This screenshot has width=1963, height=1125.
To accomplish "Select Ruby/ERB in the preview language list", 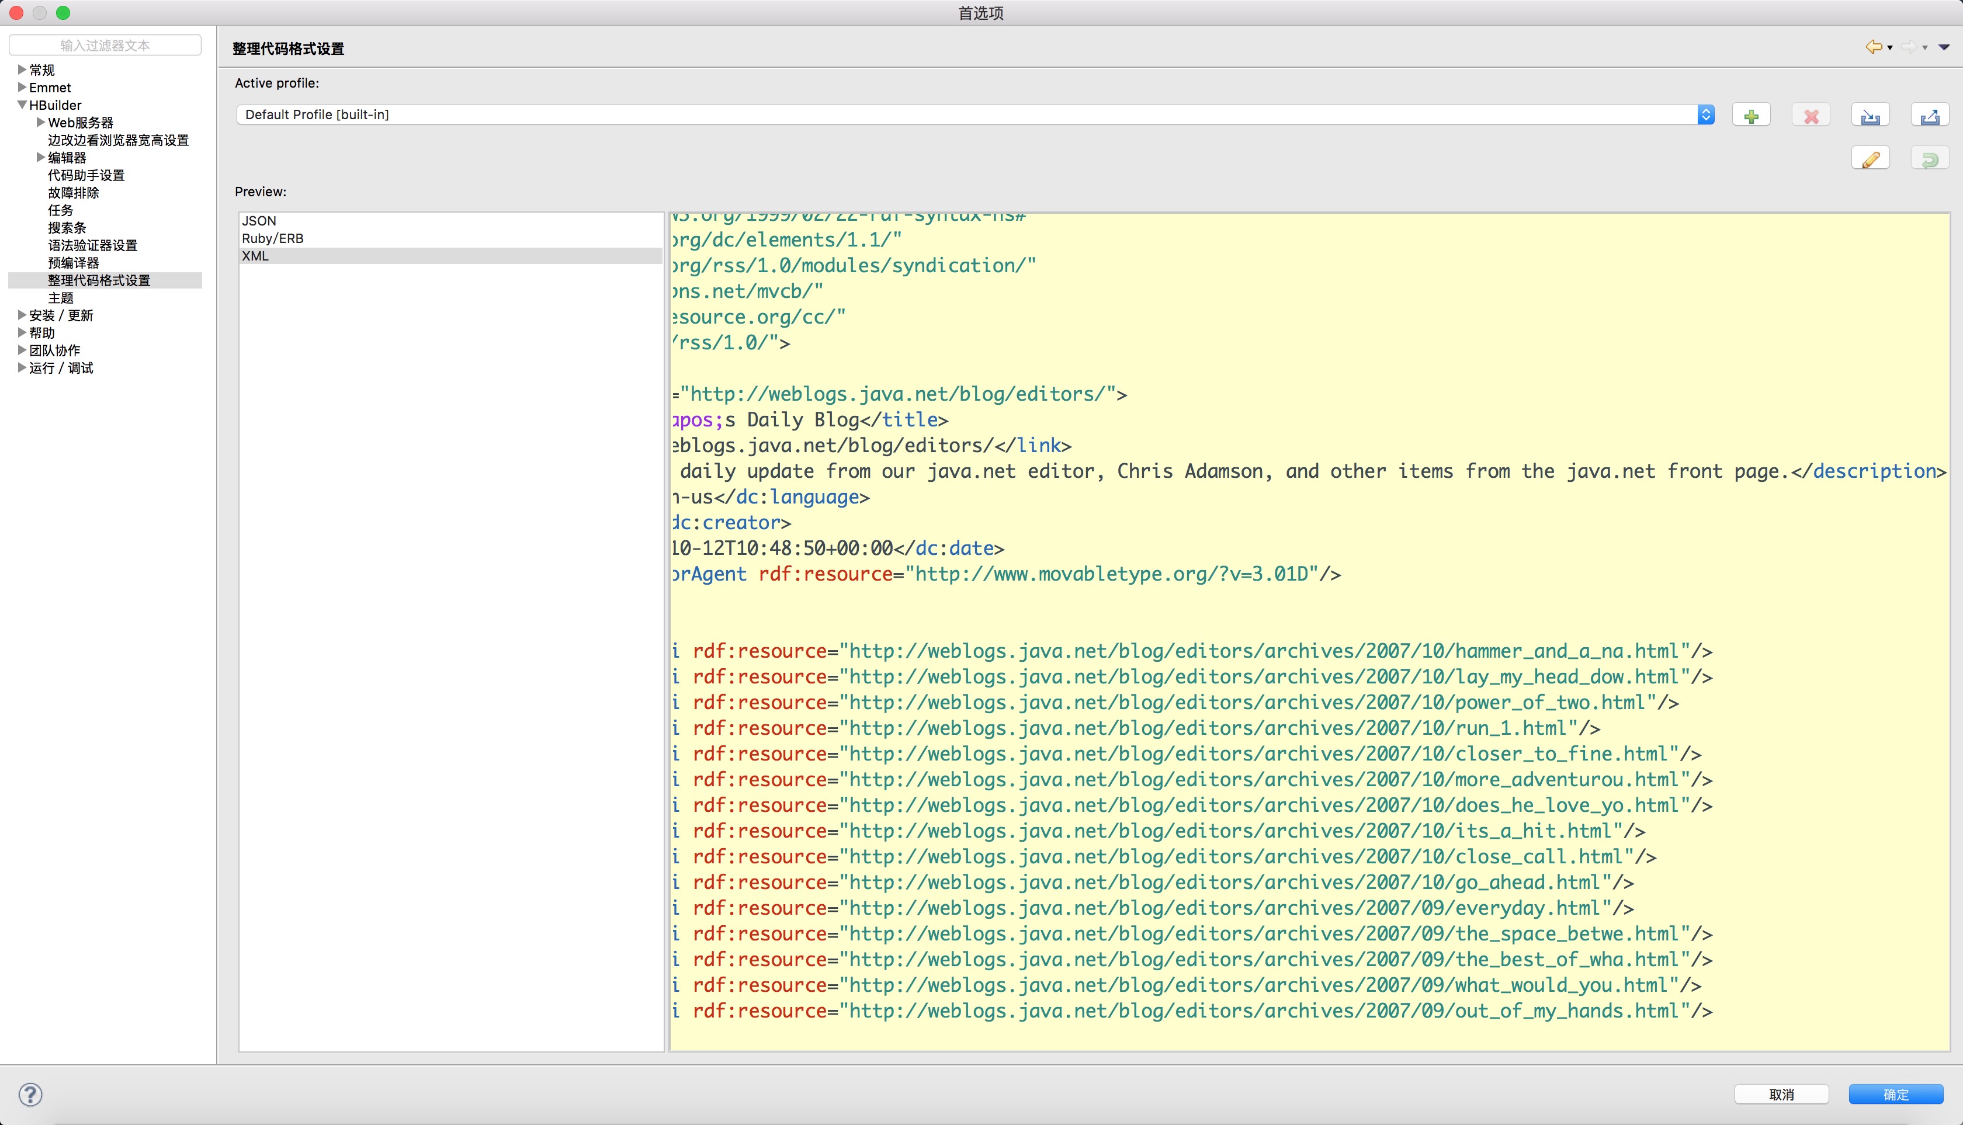I will pyautogui.click(x=450, y=238).
